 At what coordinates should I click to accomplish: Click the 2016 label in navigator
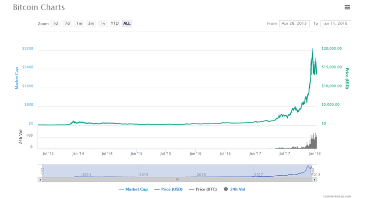click(201, 175)
